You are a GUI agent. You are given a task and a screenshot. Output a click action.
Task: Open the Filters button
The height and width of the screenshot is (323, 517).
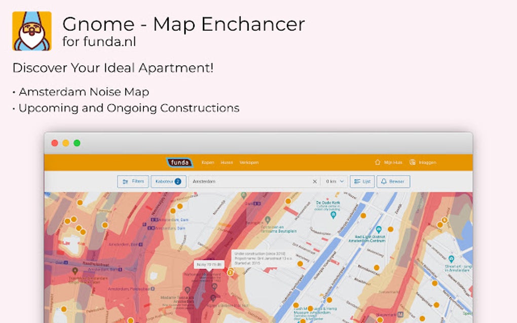pyautogui.click(x=133, y=181)
